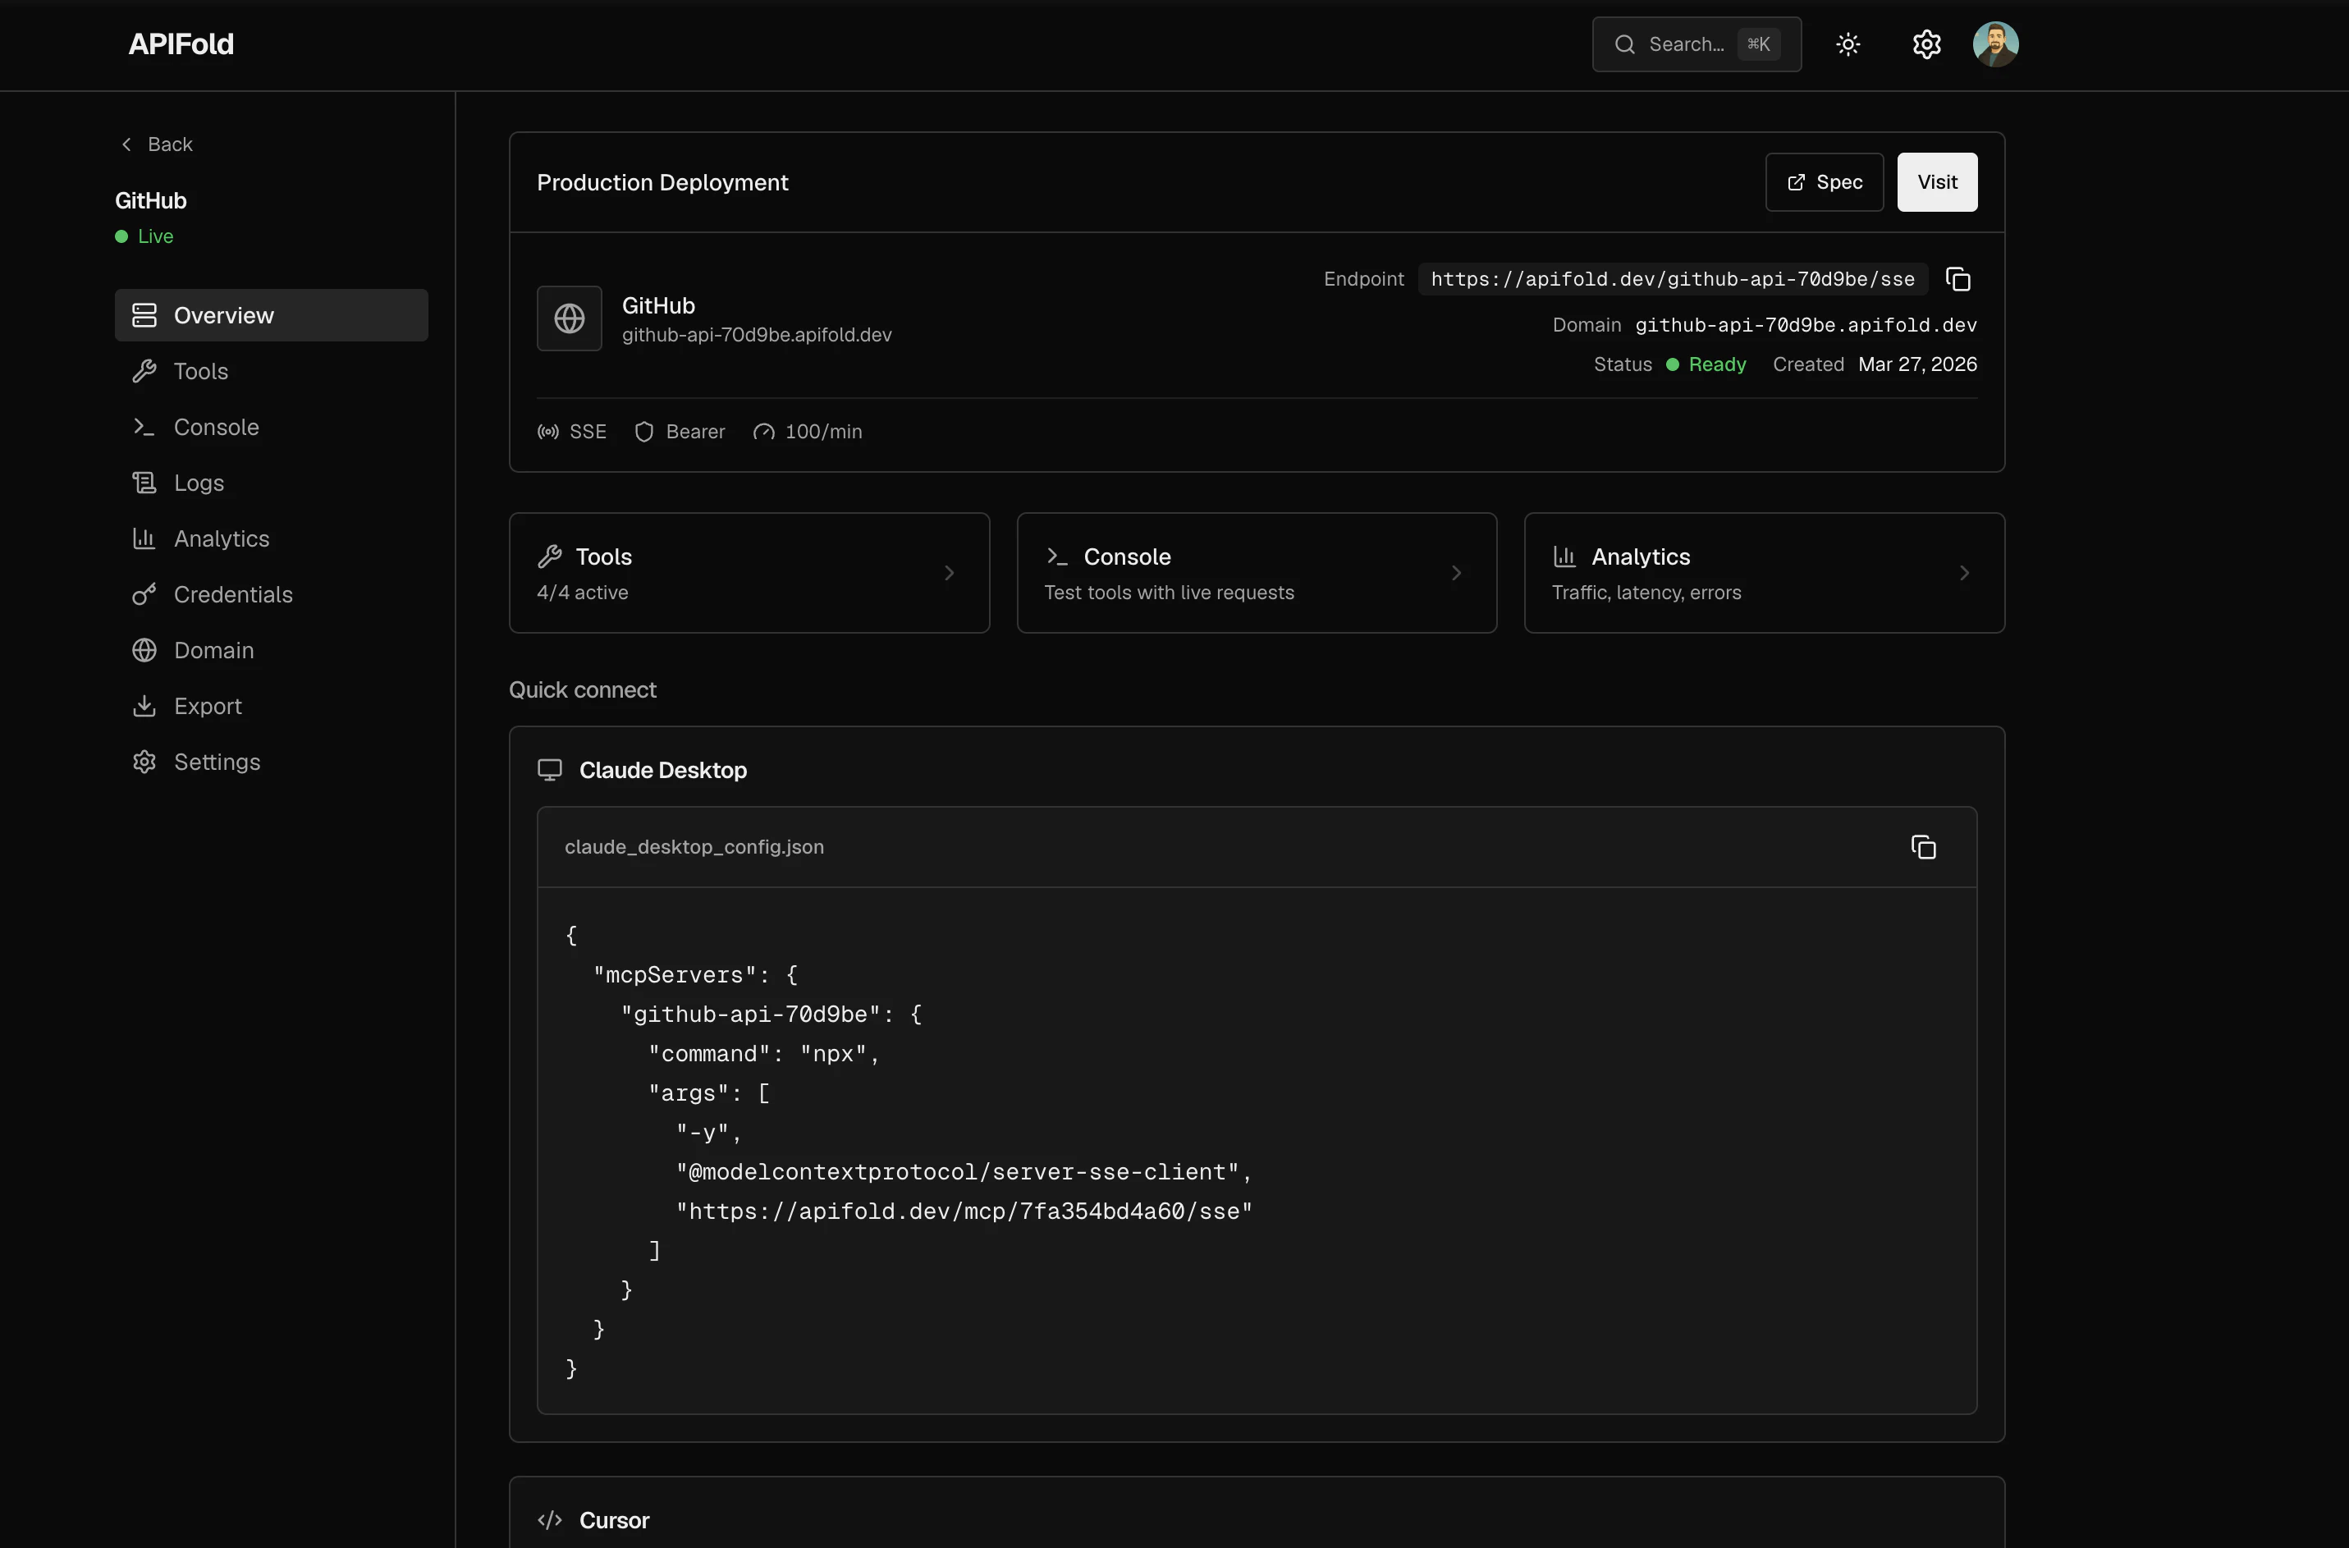Open Export in the sidebar
This screenshot has height=1548, width=2349.
click(x=208, y=706)
